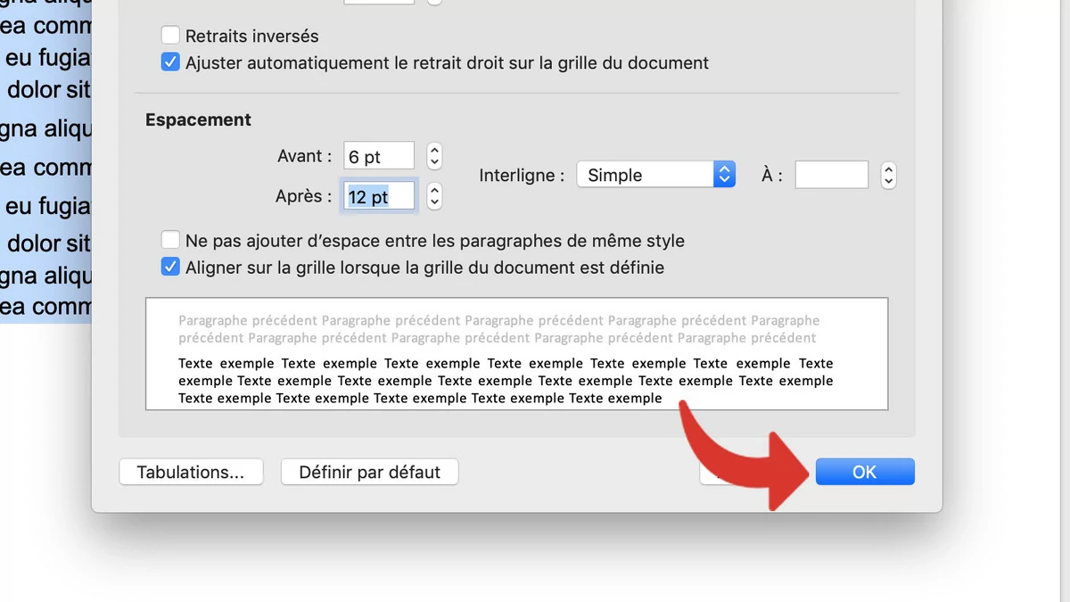Screen dimensions: 1070x602
Task: Open the Tabulations... settings button
Action: pyautogui.click(x=191, y=472)
